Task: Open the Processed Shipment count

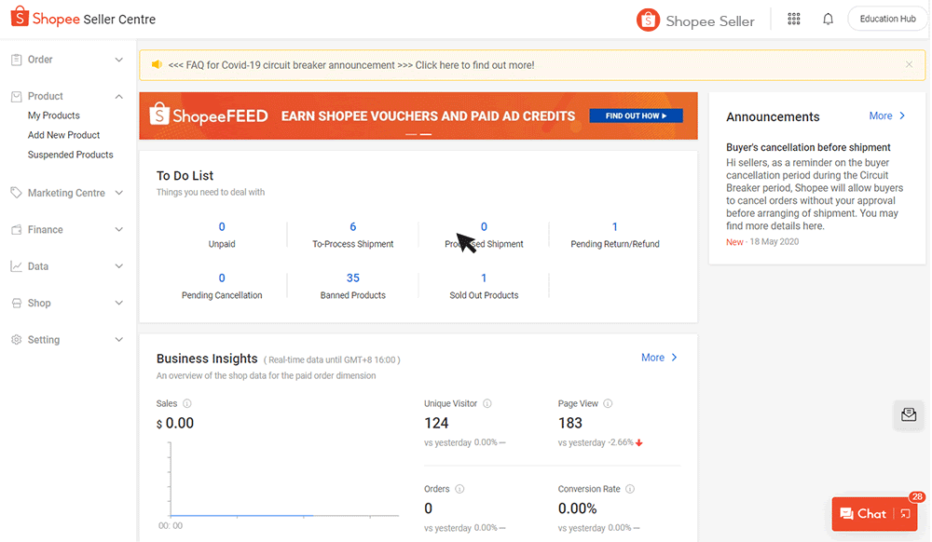Action: [x=484, y=227]
